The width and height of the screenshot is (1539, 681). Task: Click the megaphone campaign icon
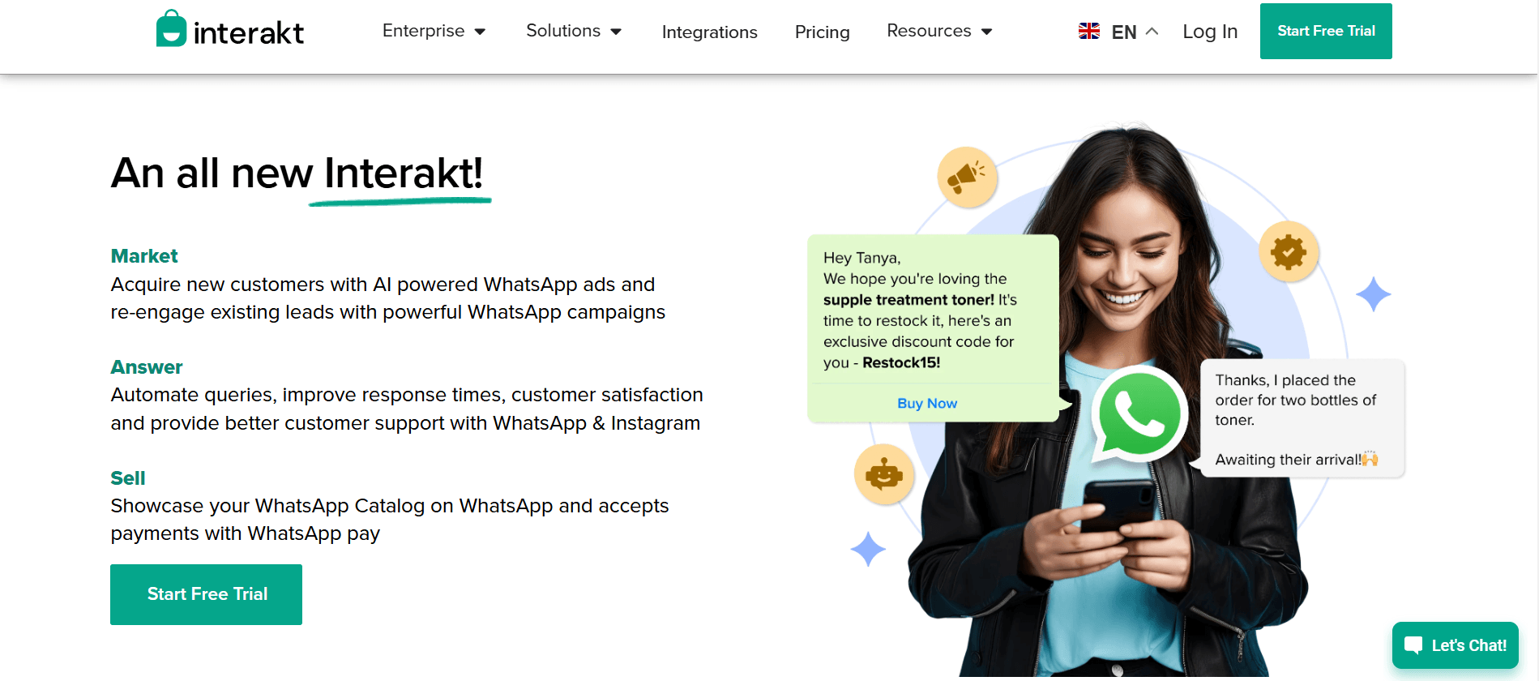pos(966,176)
